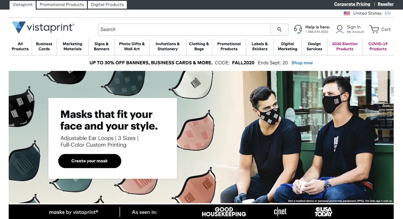This screenshot has width=403, height=219.
Task: Click the CNET logo
Action: tap(280, 212)
